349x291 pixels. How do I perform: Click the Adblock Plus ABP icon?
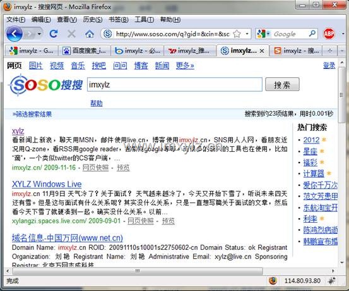329,34
